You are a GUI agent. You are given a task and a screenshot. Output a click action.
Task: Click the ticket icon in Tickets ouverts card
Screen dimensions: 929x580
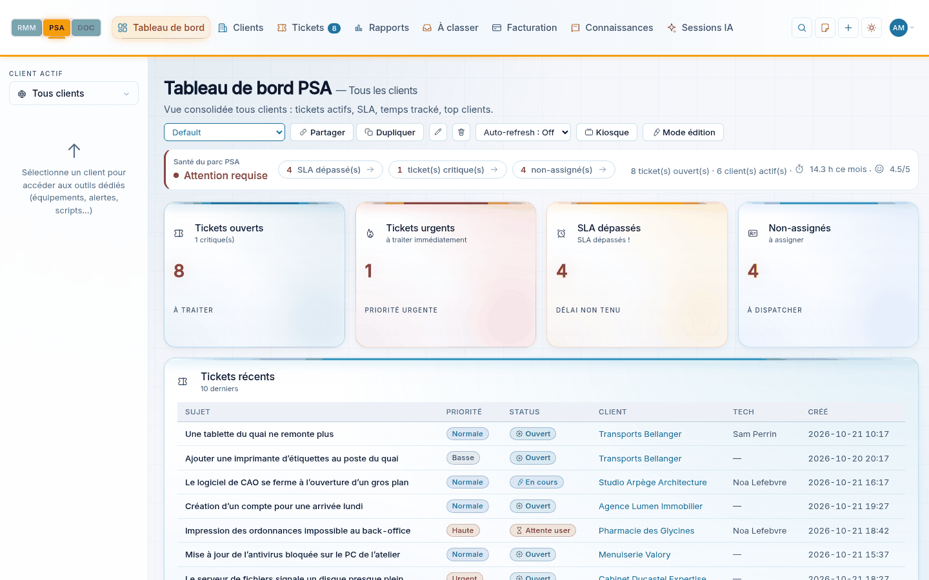click(x=179, y=233)
